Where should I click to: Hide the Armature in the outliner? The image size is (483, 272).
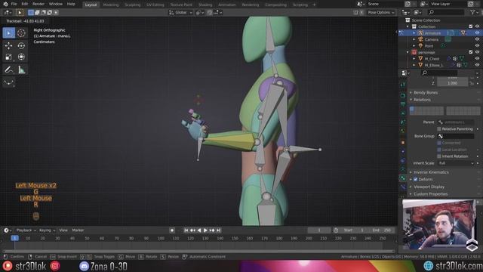click(x=477, y=33)
